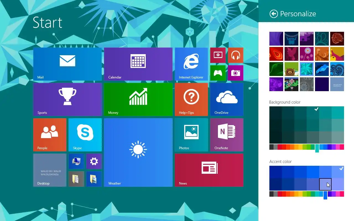Image resolution: width=354 pixels, height=221 pixels.
Task: Pick the red flower on dark maroon background
Action: pyautogui.click(x=337, y=39)
